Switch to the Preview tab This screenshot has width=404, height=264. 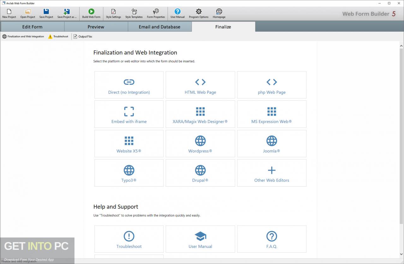[x=96, y=27]
